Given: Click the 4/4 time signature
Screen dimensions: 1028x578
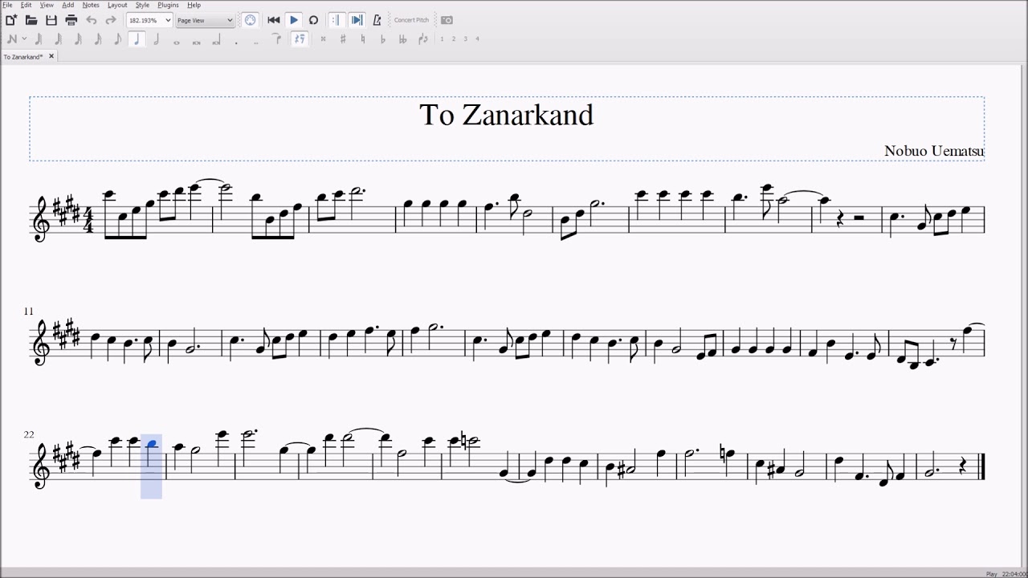Looking at the screenshot, I should tap(89, 220).
